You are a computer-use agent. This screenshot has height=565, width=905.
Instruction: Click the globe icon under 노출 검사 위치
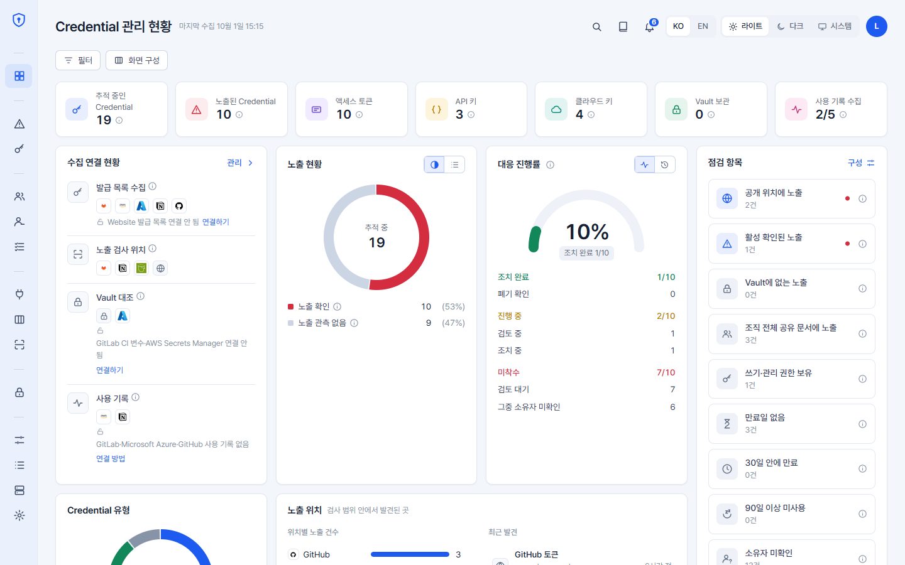coord(160,268)
